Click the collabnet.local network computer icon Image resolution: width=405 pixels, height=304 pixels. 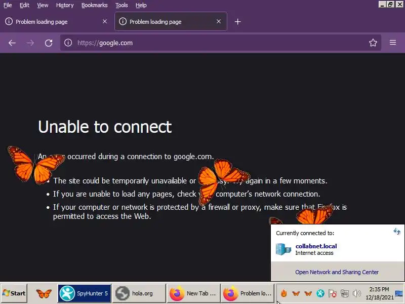[283, 249]
